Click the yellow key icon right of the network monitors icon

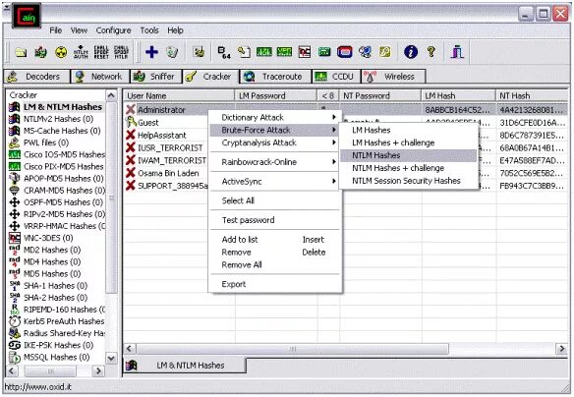pos(384,52)
